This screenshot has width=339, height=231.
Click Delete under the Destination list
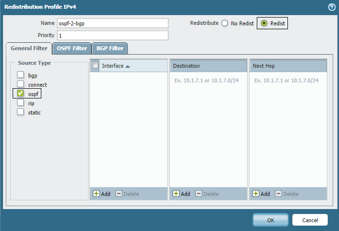[x=207, y=194]
